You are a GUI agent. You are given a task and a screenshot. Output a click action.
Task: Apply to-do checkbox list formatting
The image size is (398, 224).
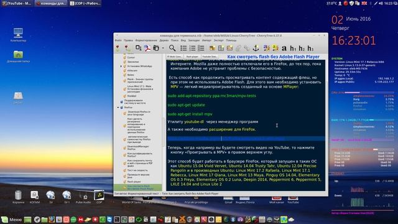(x=201, y=48)
